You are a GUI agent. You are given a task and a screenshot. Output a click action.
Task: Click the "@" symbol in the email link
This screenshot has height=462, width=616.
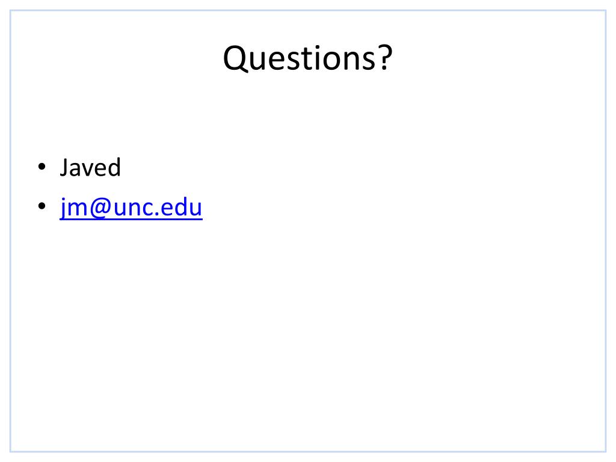click(101, 208)
